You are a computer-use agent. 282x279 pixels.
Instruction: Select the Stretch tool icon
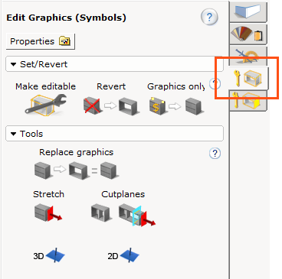(x=48, y=212)
